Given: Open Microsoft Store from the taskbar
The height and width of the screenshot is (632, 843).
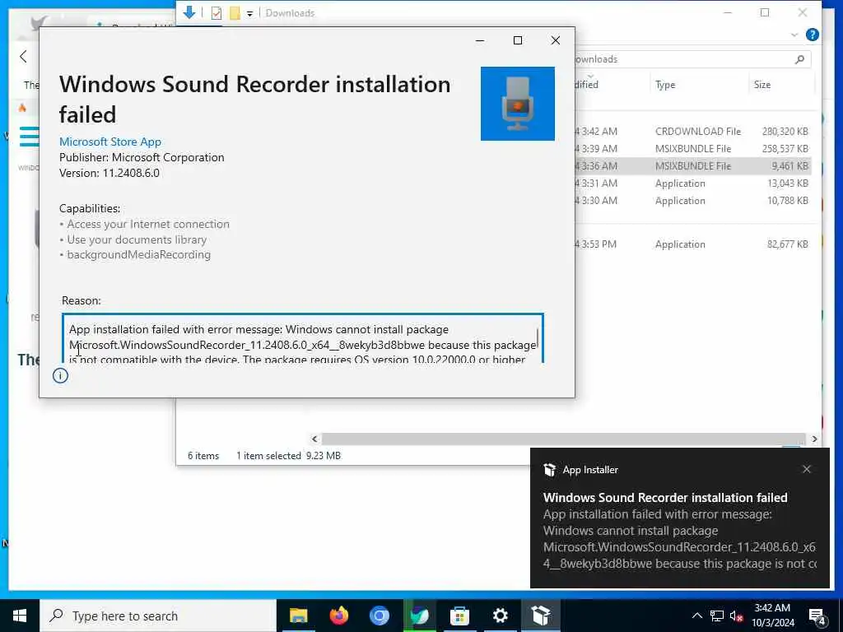Looking at the screenshot, I should pos(459,616).
